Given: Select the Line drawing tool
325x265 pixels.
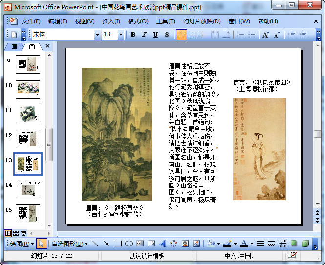Looking at the screenshot, I should (95, 244).
